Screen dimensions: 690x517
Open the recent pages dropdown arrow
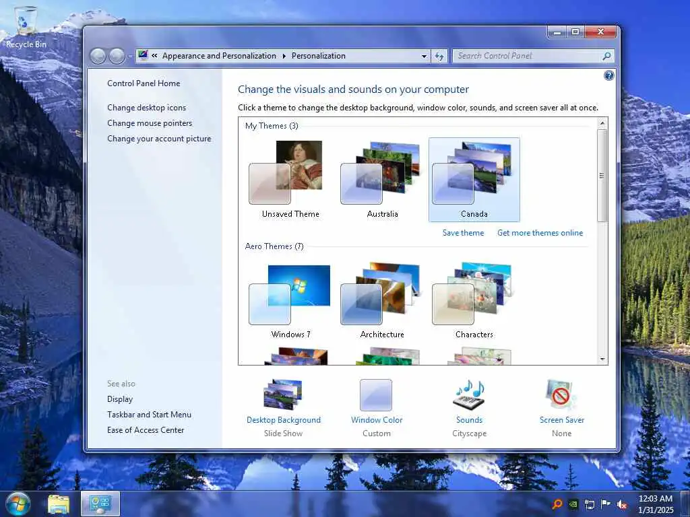130,57
